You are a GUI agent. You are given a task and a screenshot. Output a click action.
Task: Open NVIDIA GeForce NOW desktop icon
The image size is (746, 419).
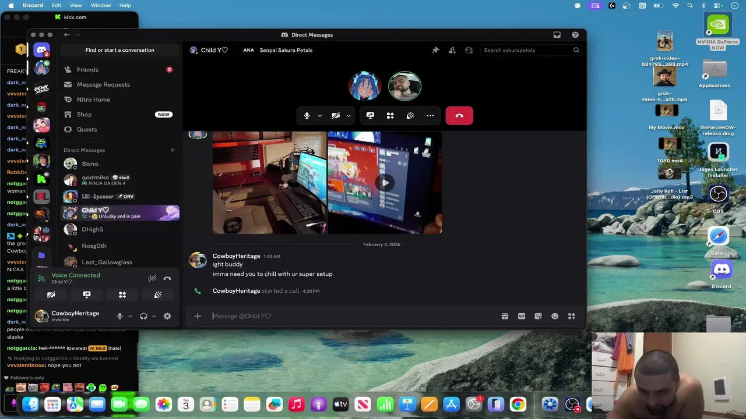(718, 33)
